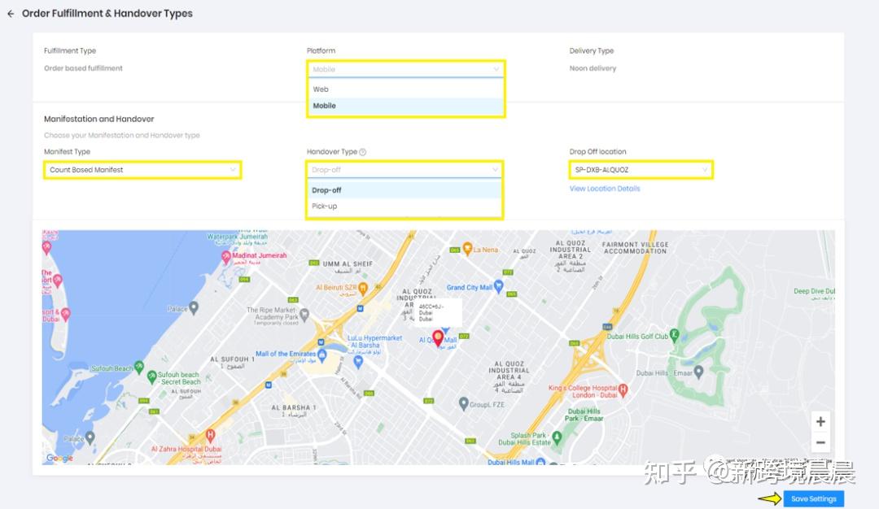Select the red location marker near Al Quoz Mall
879x509 pixels.
(x=439, y=337)
